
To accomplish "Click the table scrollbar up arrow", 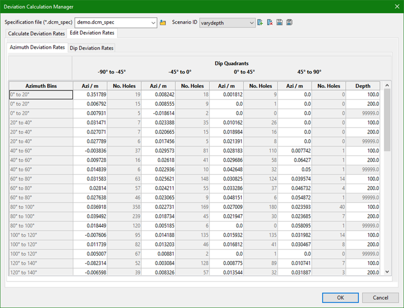I will click(x=388, y=86).
